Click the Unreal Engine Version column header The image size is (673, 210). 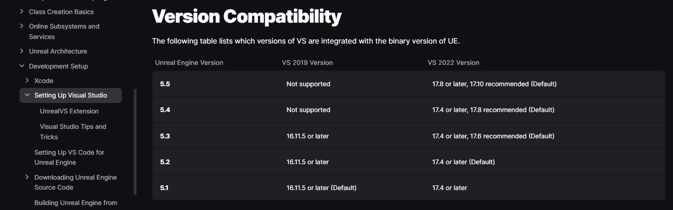pos(189,63)
